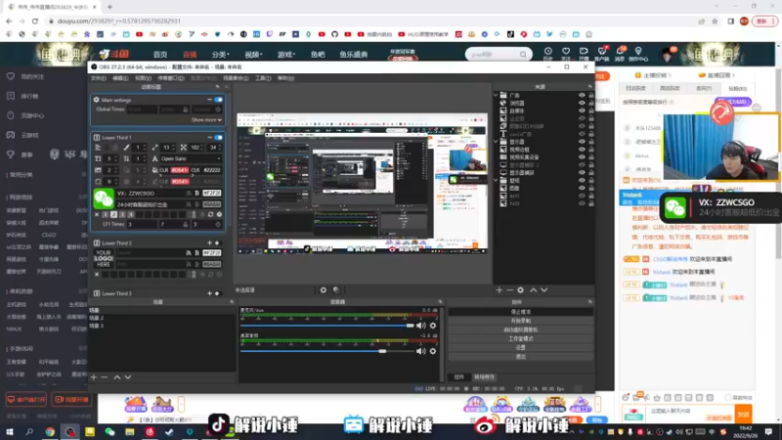The height and width of the screenshot is (440, 782).
Task: Bookmark this page with the star icon
Action: [x=715, y=21]
